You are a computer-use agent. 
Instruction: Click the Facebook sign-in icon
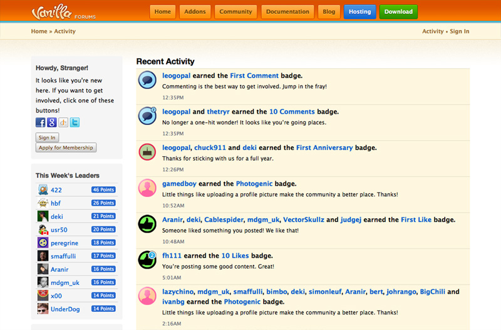tap(41, 122)
